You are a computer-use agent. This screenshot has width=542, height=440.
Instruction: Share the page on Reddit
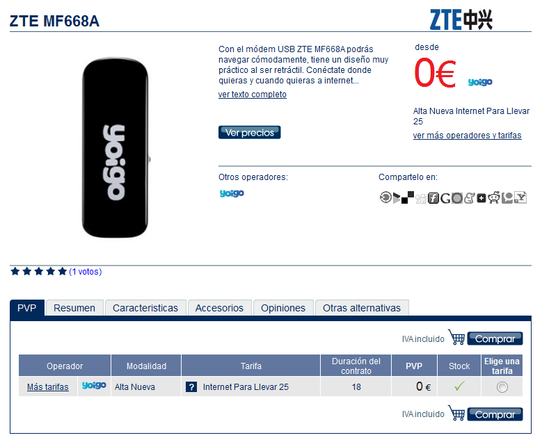pyautogui.click(x=494, y=197)
